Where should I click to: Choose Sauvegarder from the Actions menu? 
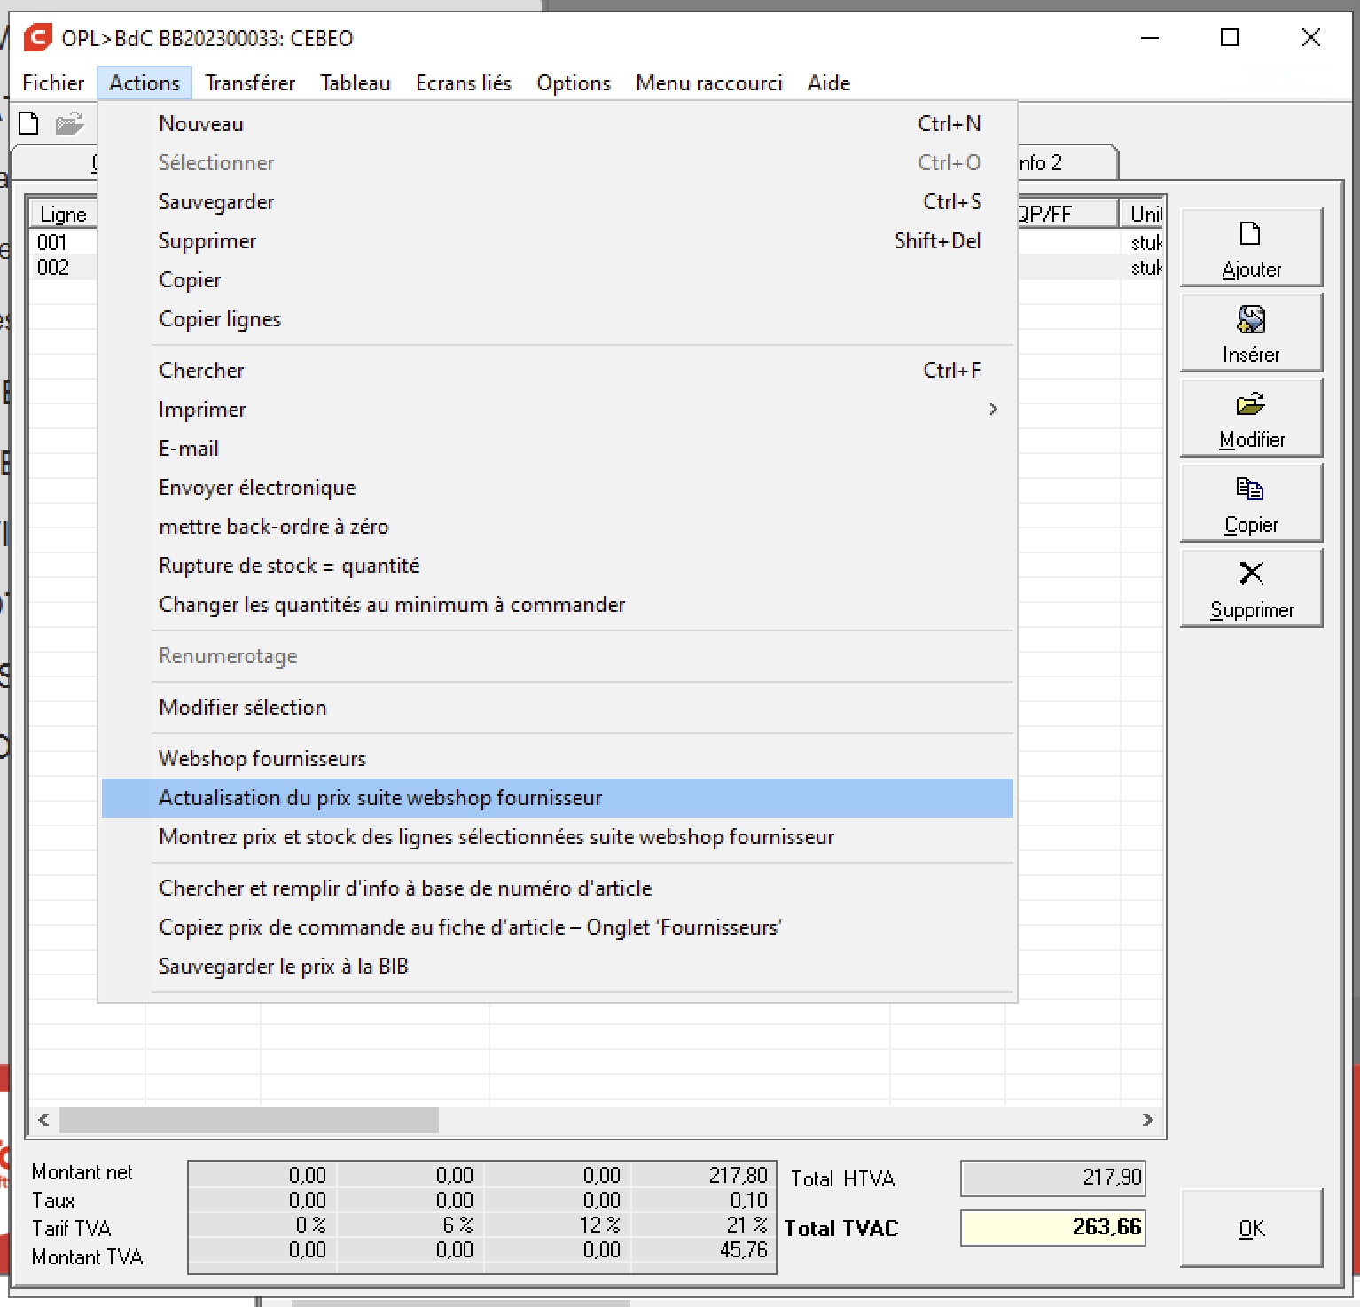pyautogui.click(x=558, y=202)
